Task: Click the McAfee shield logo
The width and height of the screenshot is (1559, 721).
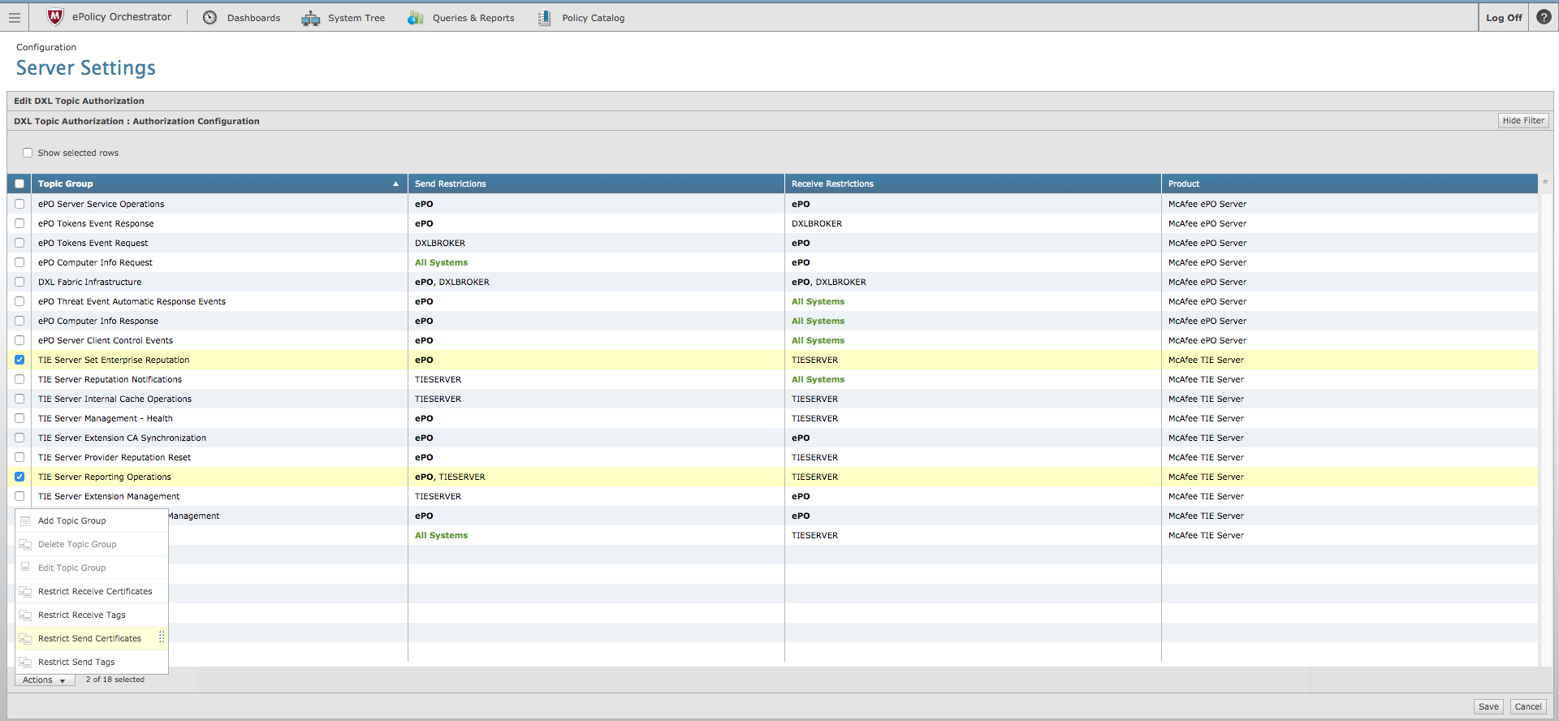Action: pos(55,17)
